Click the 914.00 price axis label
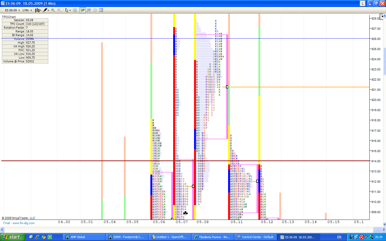The height and width of the screenshot is (241, 386). 376,161
